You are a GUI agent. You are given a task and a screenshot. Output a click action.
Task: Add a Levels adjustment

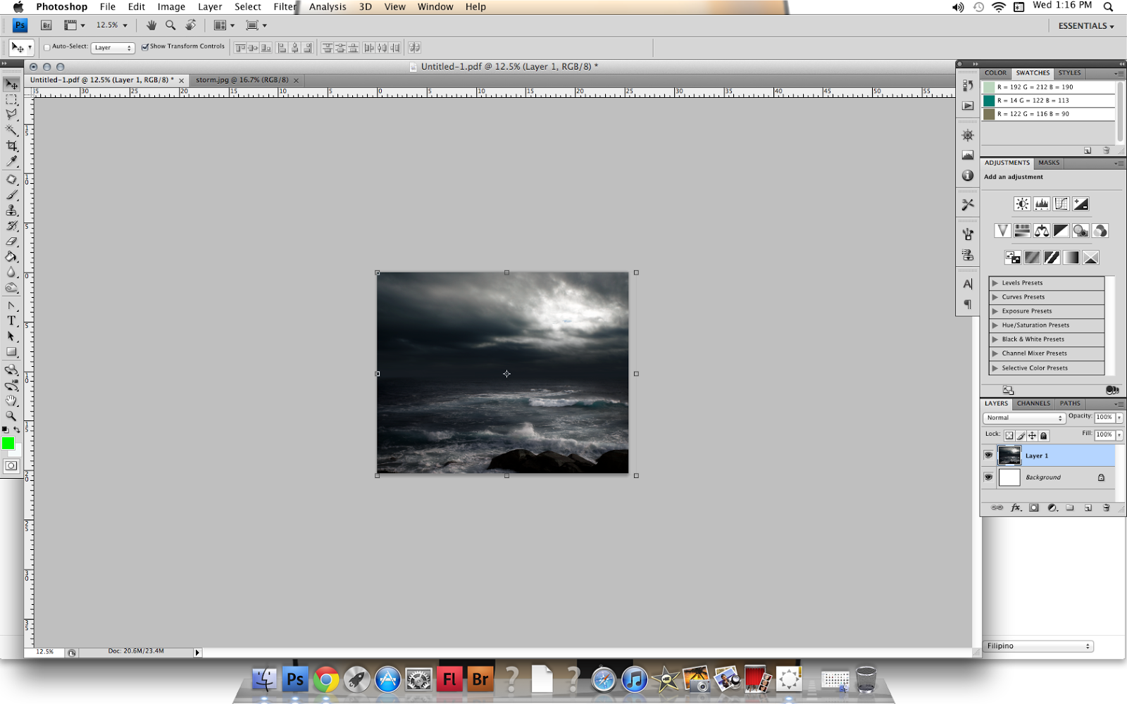(1042, 204)
